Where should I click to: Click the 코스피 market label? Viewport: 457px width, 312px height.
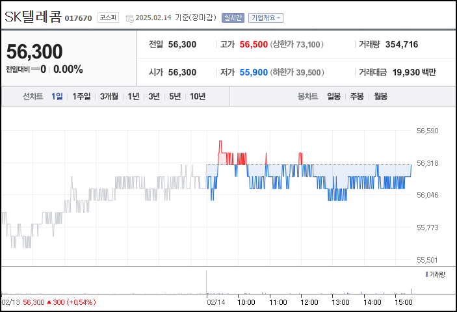(x=108, y=18)
